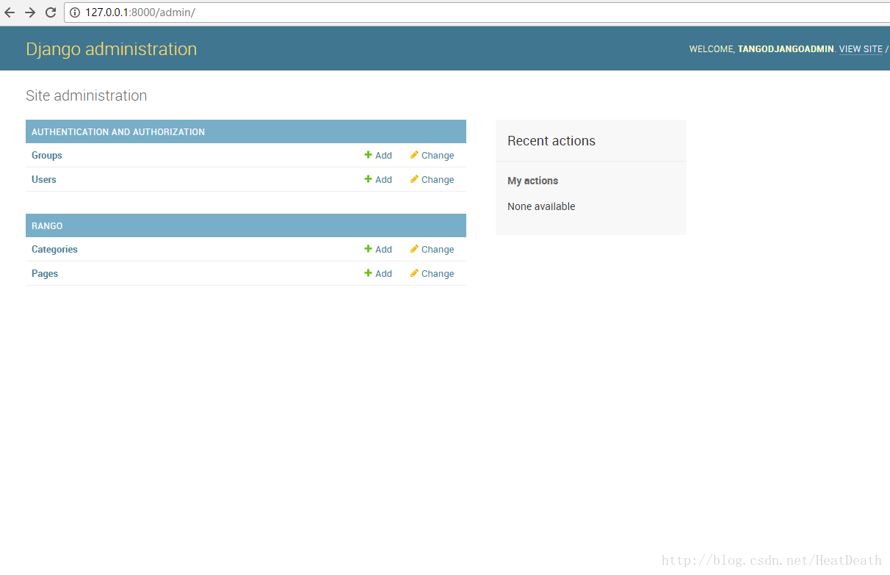Focus the address bar URL field

477,12
